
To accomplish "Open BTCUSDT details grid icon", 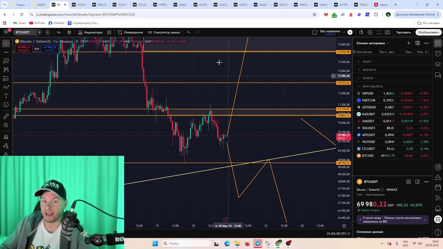I will coord(408,182).
